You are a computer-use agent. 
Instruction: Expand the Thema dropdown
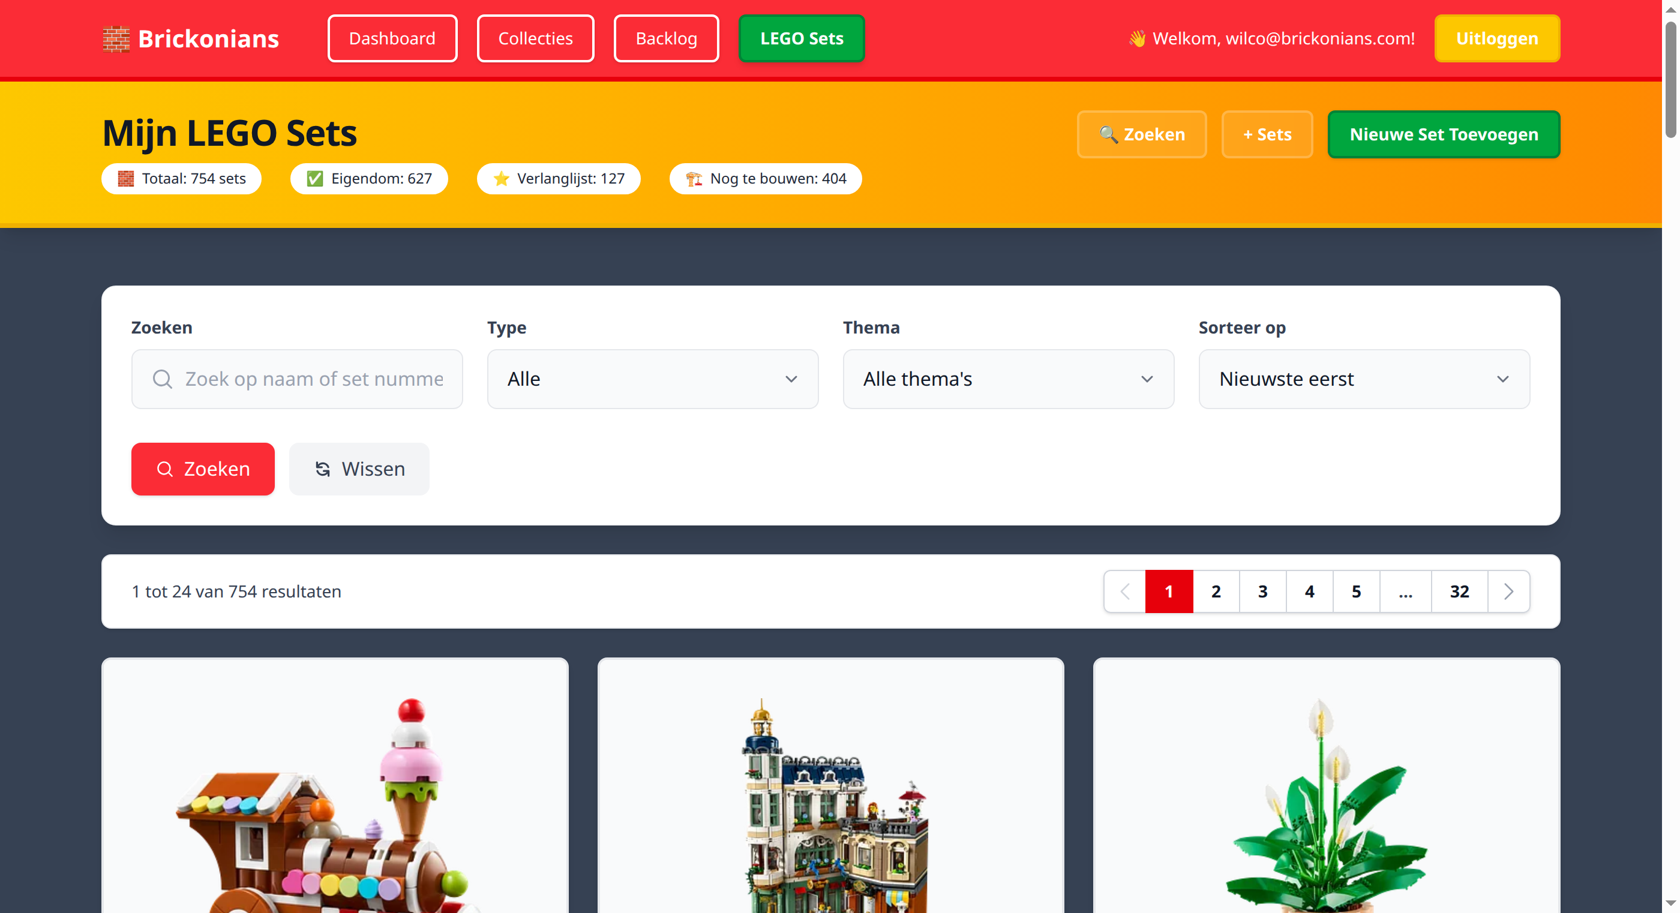(1007, 379)
